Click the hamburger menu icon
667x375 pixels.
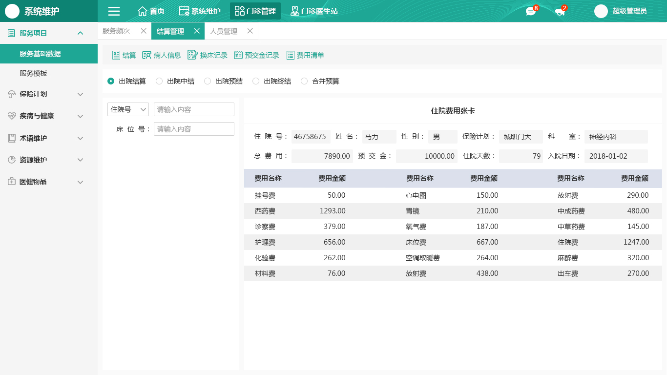coord(114,11)
